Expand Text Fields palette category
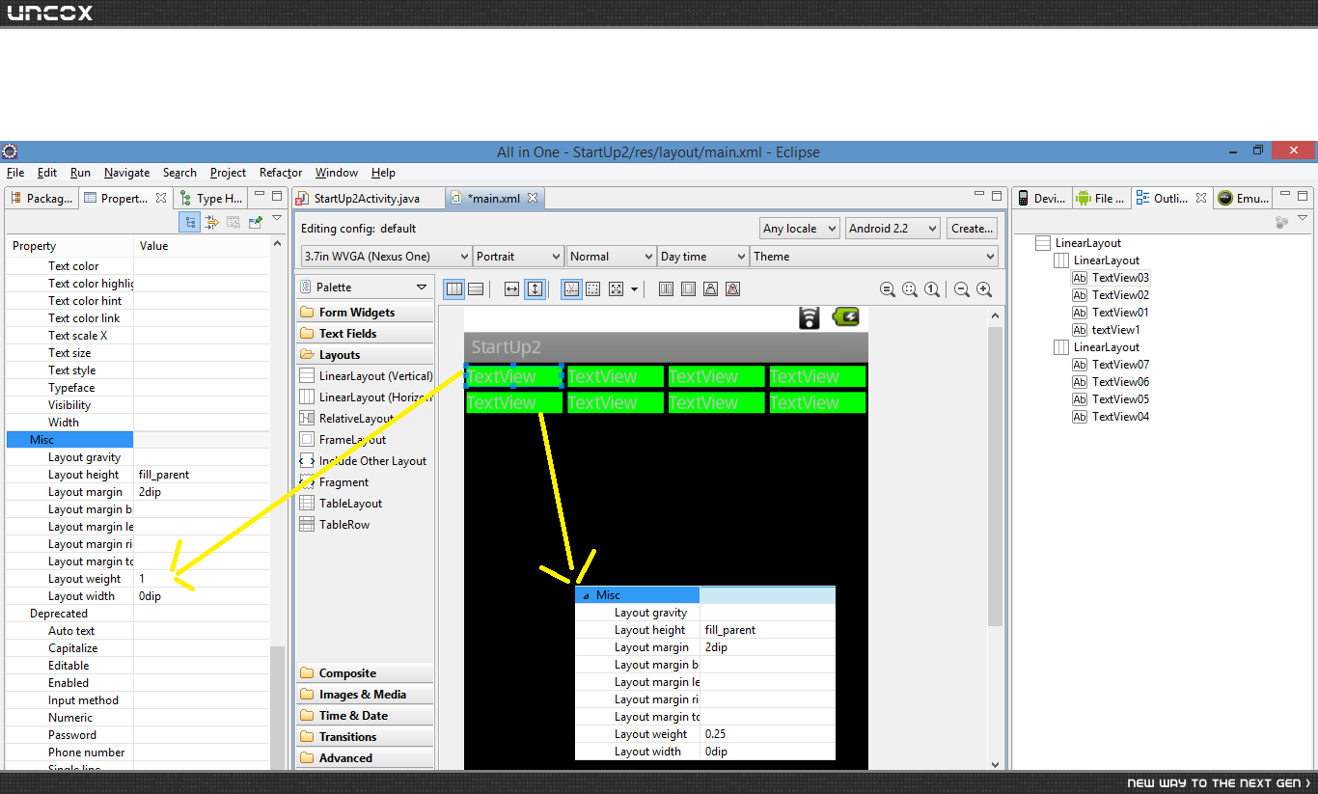This screenshot has width=1318, height=794. coord(366,334)
